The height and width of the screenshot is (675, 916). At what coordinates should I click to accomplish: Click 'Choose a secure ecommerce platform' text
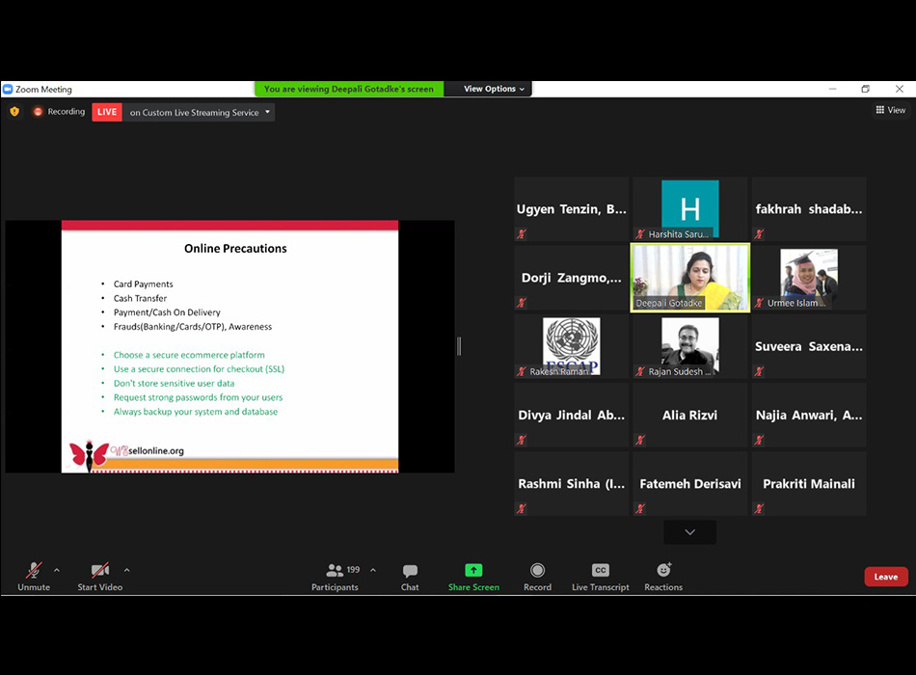[x=189, y=355]
